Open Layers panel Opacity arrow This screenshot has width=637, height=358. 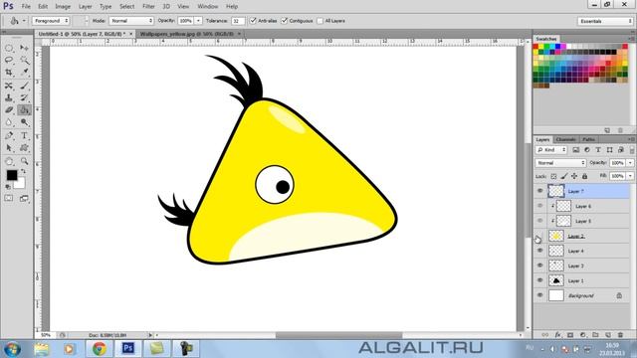pos(630,163)
